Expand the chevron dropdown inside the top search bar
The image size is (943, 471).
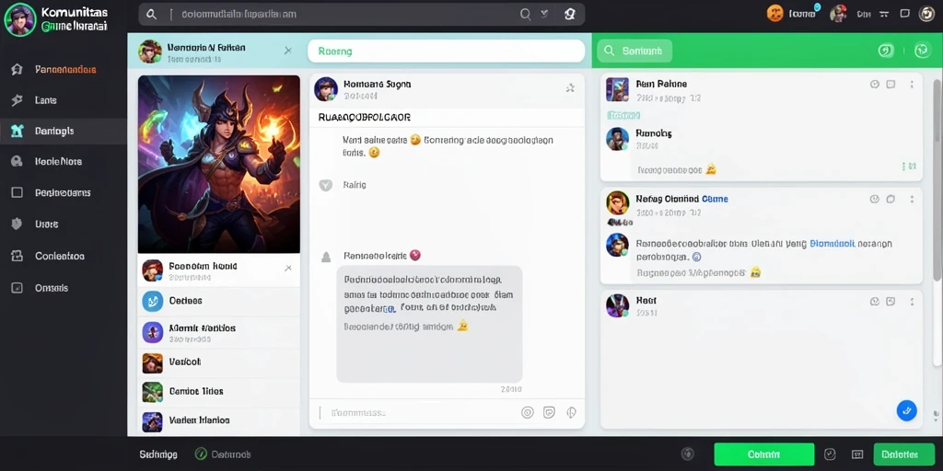pyautogui.click(x=544, y=13)
